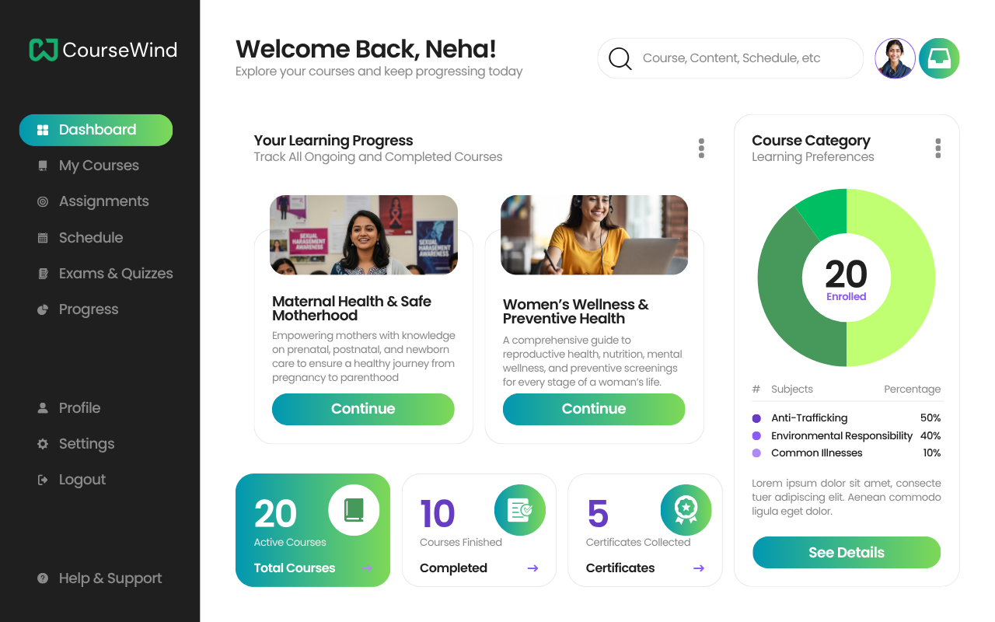Click the Certificates card arrow
This screenshot has height=622, width=995.
[699, 568]
